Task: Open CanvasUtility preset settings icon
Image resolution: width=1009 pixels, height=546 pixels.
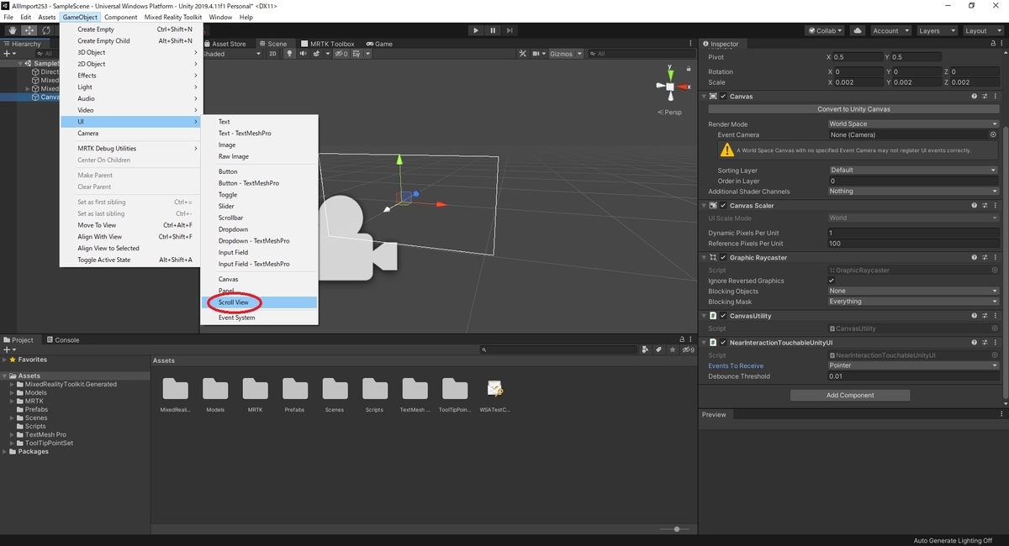Action: point(984,317)
